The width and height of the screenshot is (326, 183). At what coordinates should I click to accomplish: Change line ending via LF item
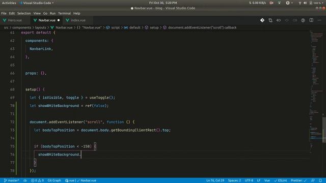coord(259,180)
